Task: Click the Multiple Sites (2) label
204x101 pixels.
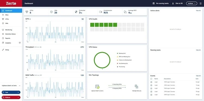Action: [137, 91]
